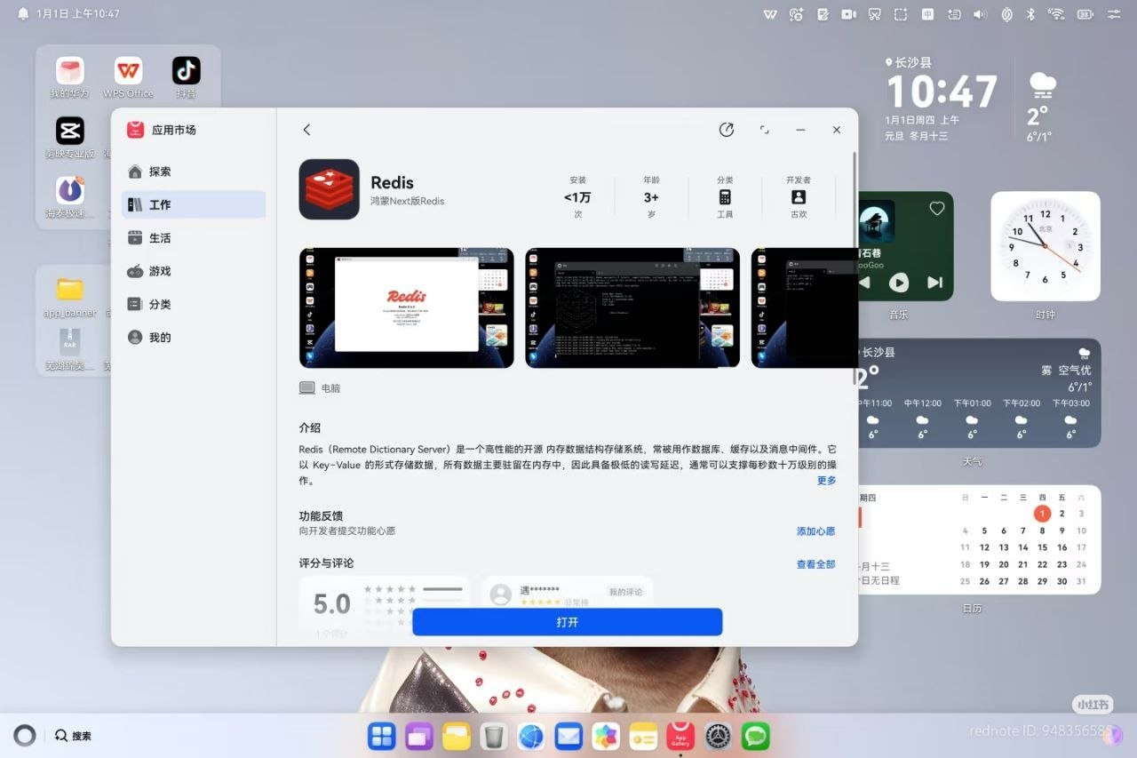
Task: Like the song with heart icon
Action: [x=936, y=209]
